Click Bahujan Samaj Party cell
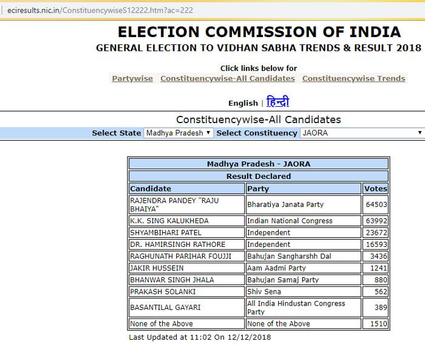Image resolution: width=425 pixels, height=347 pixels. 304,280
